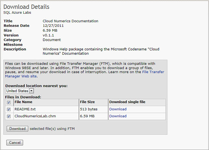Viewport: 209px width, 150px height.
Task: Click Download selected files using FTM button
Action: (x=17, y=129)
